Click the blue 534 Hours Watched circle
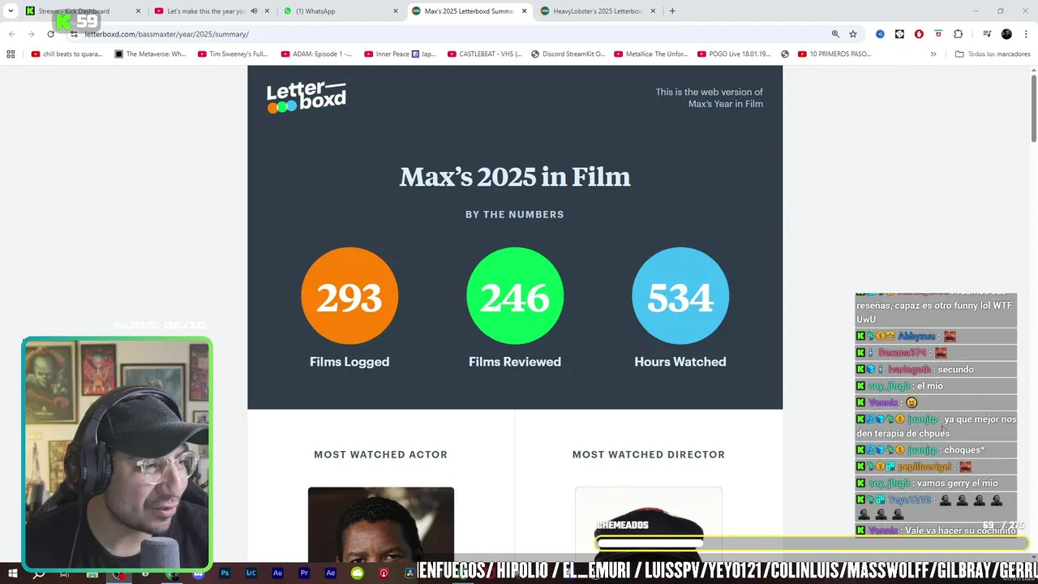 [x=680, y=296]
